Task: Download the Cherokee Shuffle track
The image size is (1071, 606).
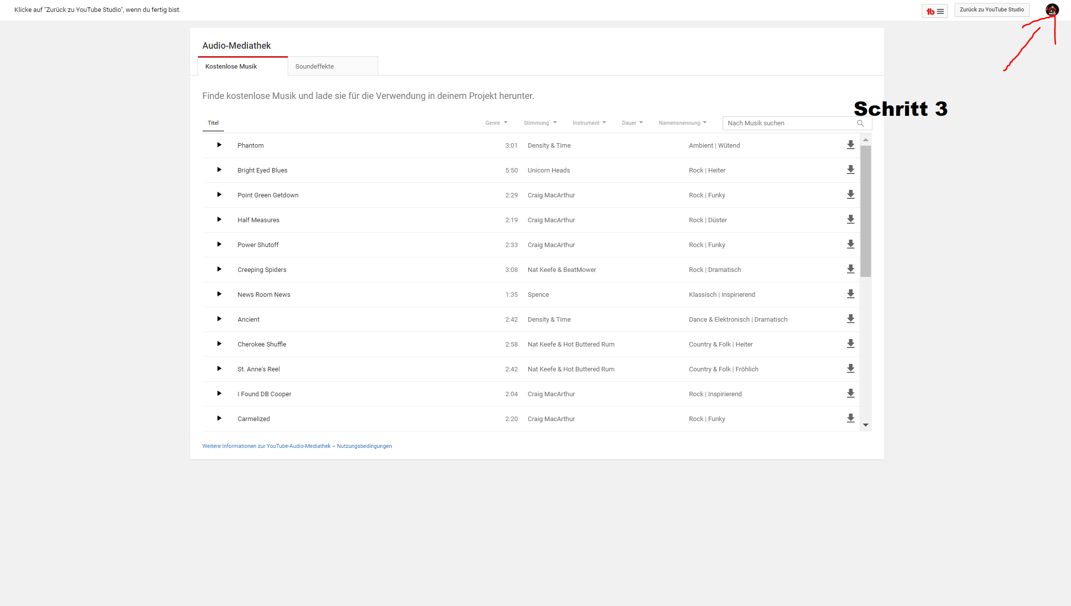Action: [x=851, y=344]
